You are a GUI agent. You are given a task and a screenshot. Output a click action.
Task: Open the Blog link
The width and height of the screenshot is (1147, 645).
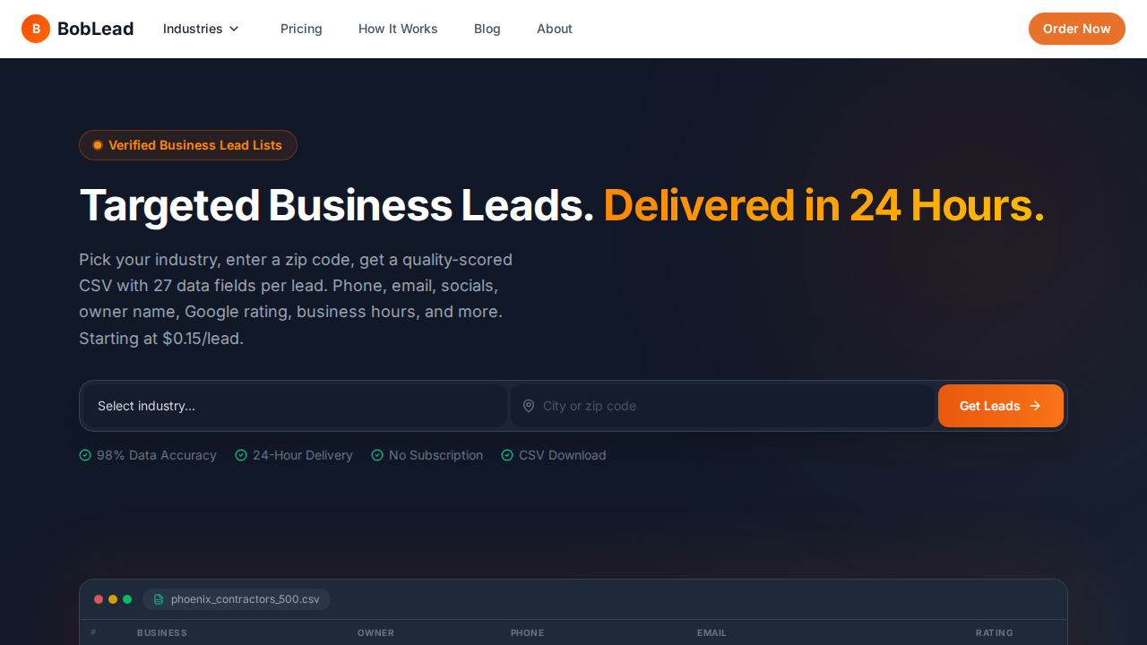click(487, 29)
